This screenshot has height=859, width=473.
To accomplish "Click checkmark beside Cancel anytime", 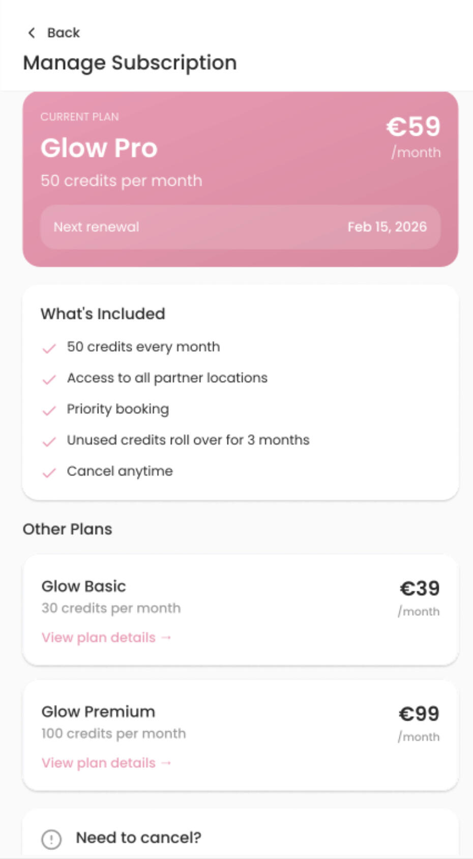I will [x=49, y=473].
